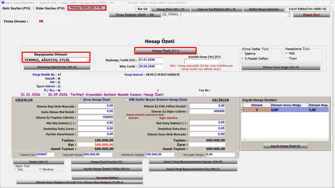335x188 pixels.
Task: Open Hesap Planı (Alt + P)
Action: click(170, 9)
